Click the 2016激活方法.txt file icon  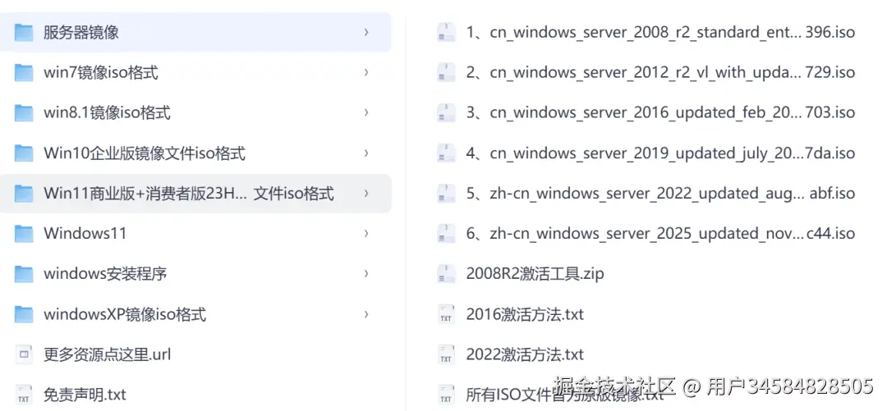point(446,313)
